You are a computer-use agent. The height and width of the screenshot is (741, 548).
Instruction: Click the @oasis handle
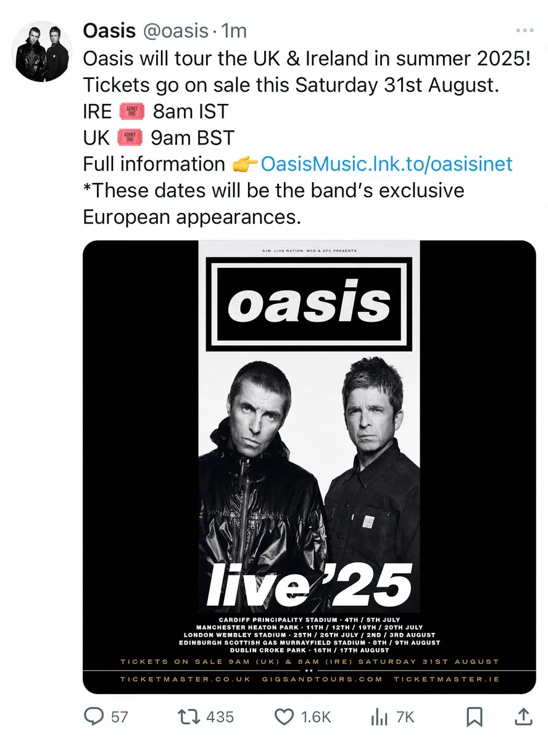[175, 30]
